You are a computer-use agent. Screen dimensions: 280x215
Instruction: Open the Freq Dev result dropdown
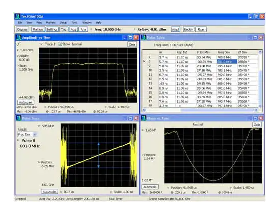tap(35, 134)
